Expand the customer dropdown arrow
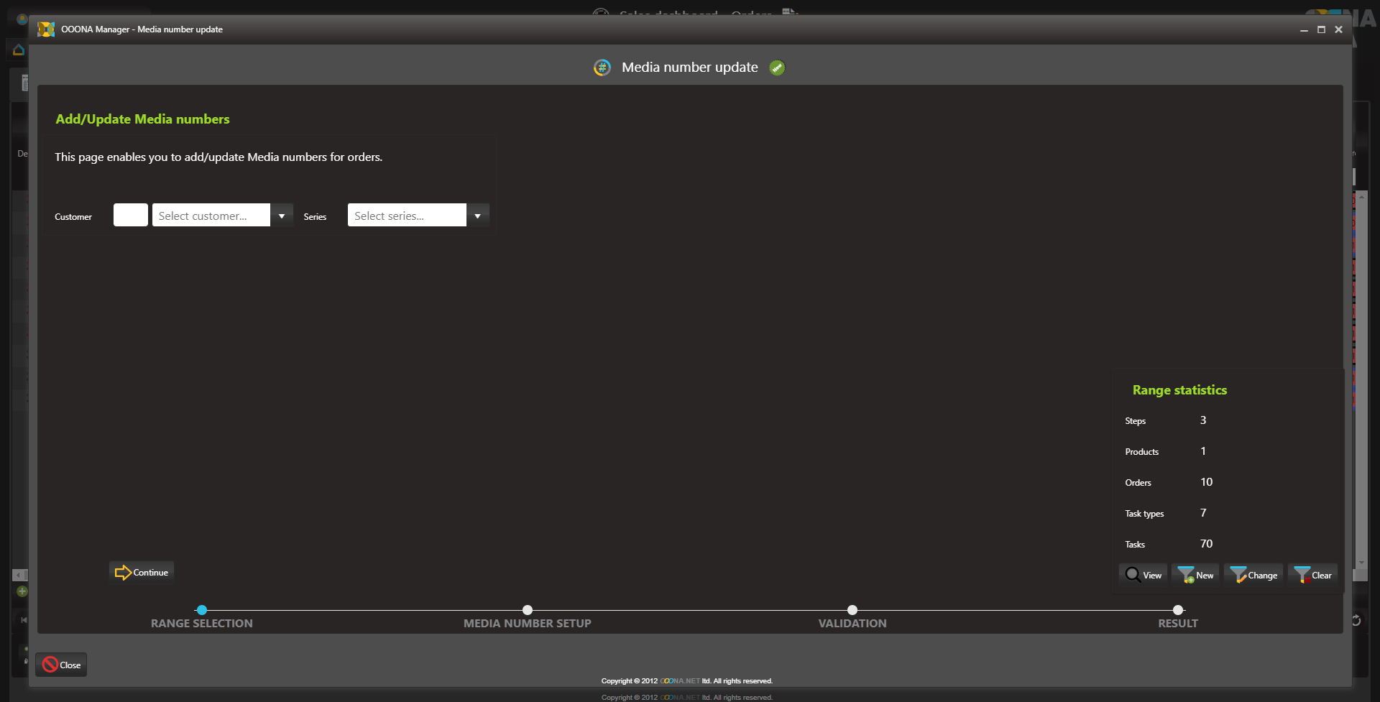This screenshot has width=1380, height=702. [282, 216]
